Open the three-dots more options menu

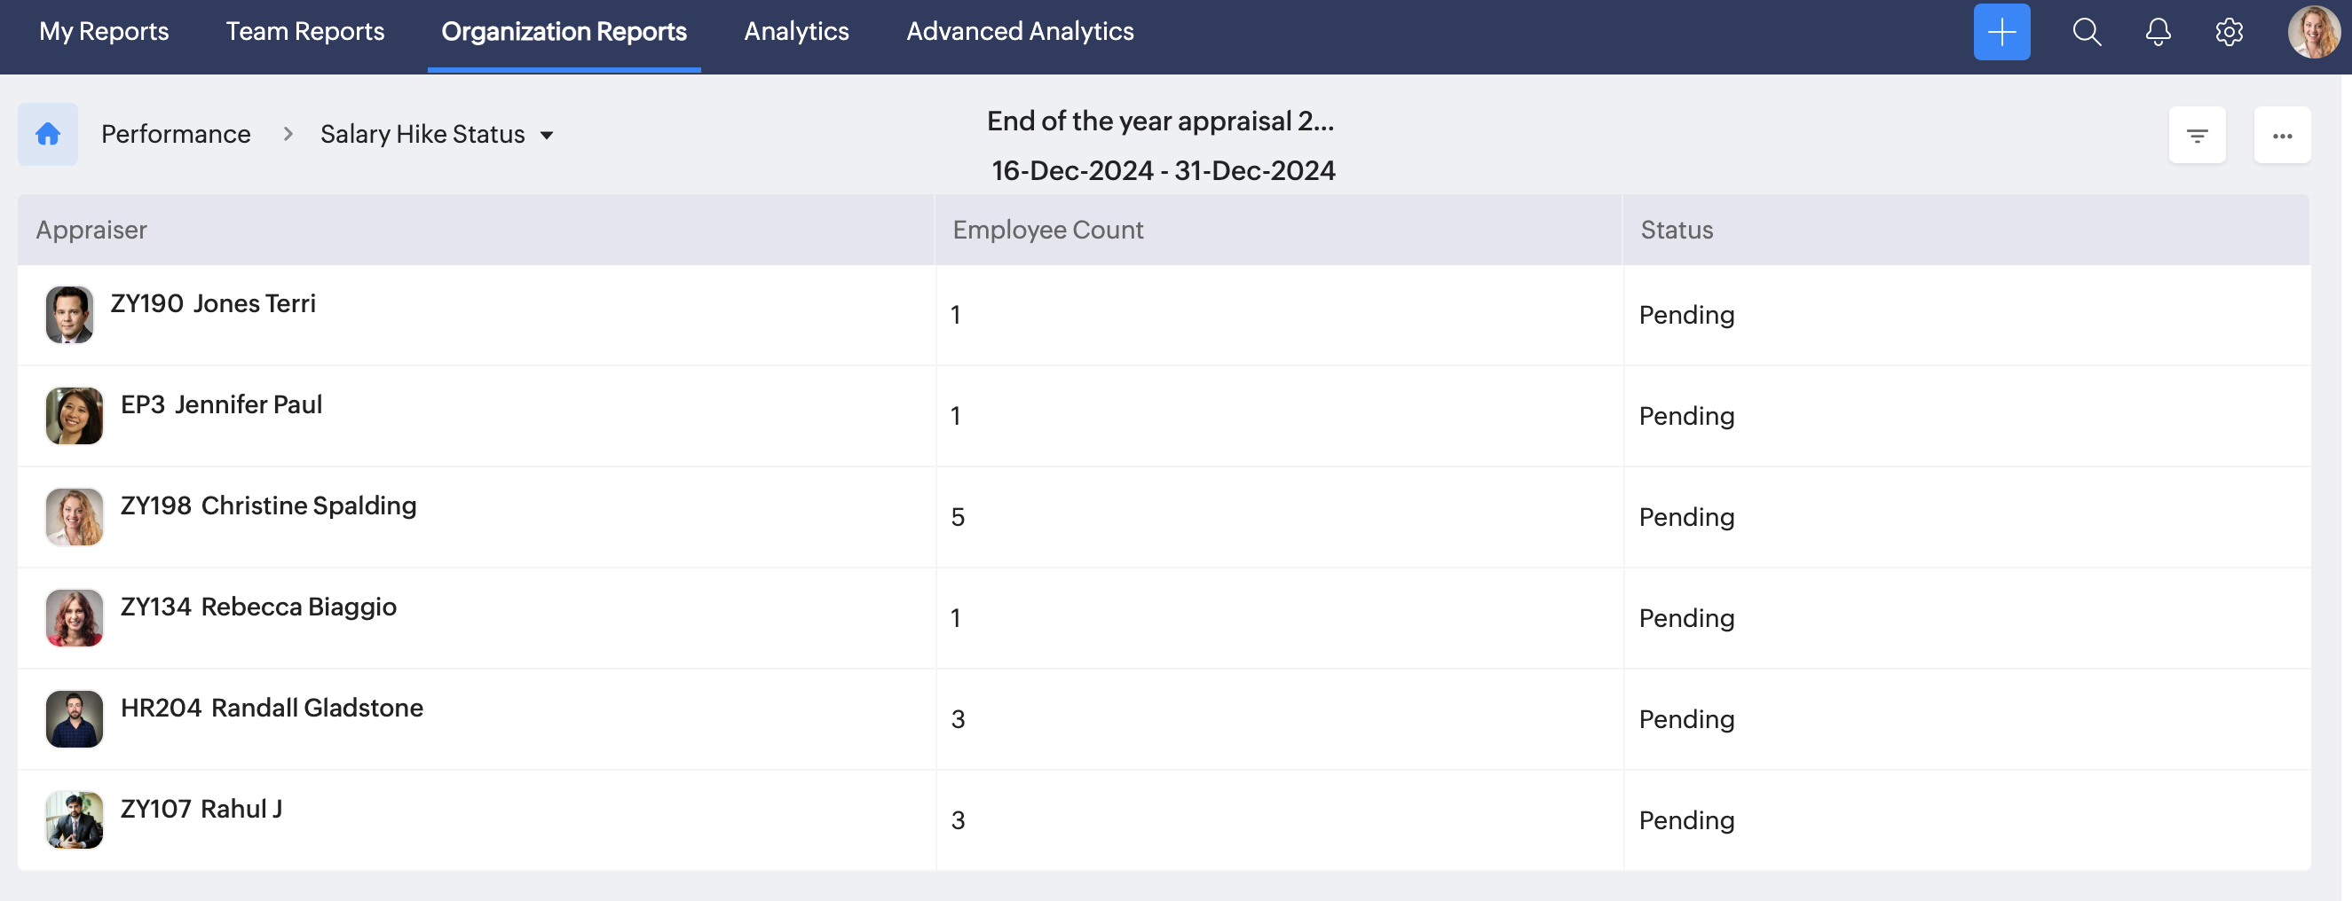pos(2282,136)
